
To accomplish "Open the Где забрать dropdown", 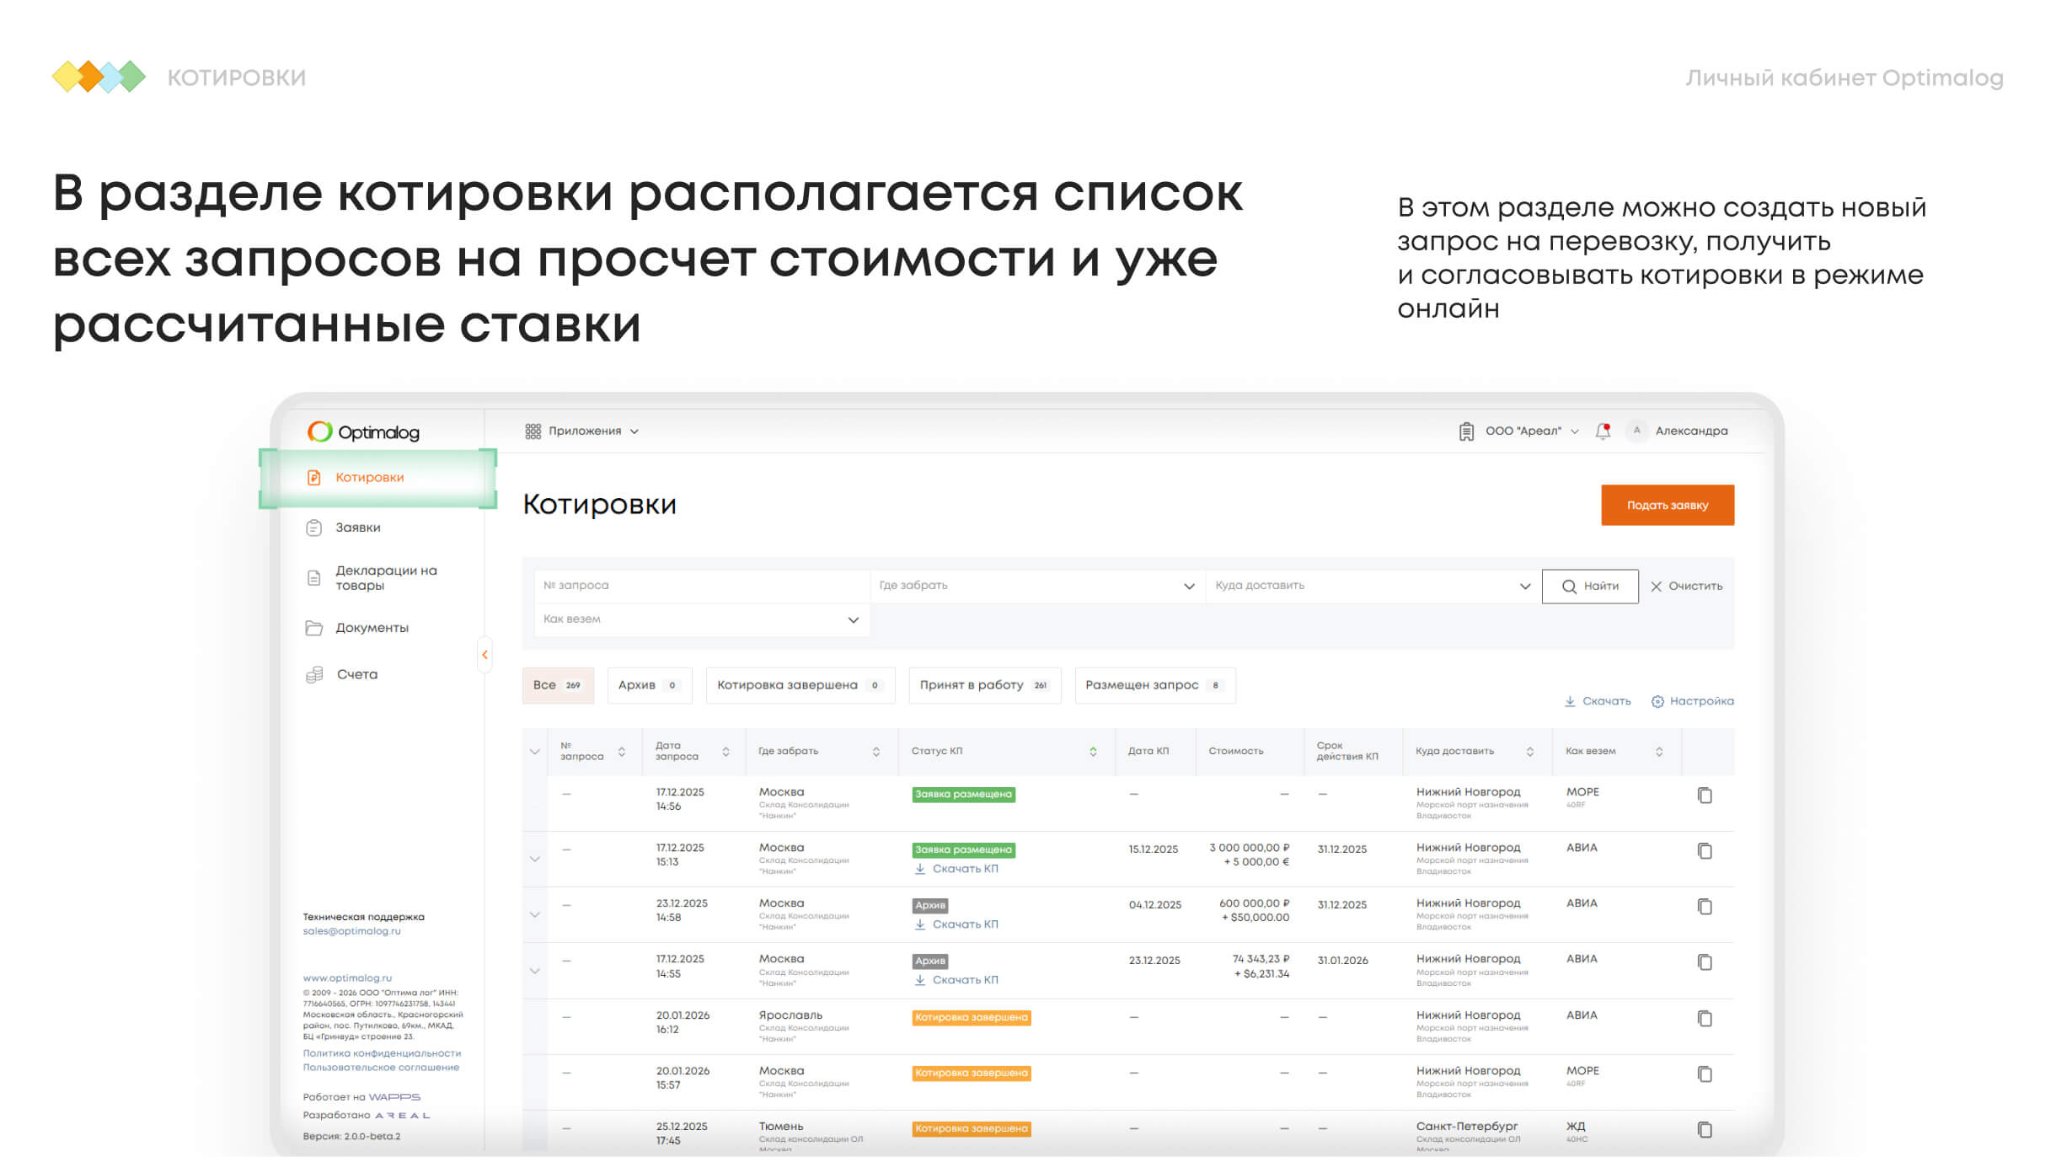I will 1036,586.
